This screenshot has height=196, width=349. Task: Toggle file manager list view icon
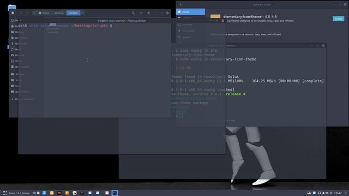141,13
